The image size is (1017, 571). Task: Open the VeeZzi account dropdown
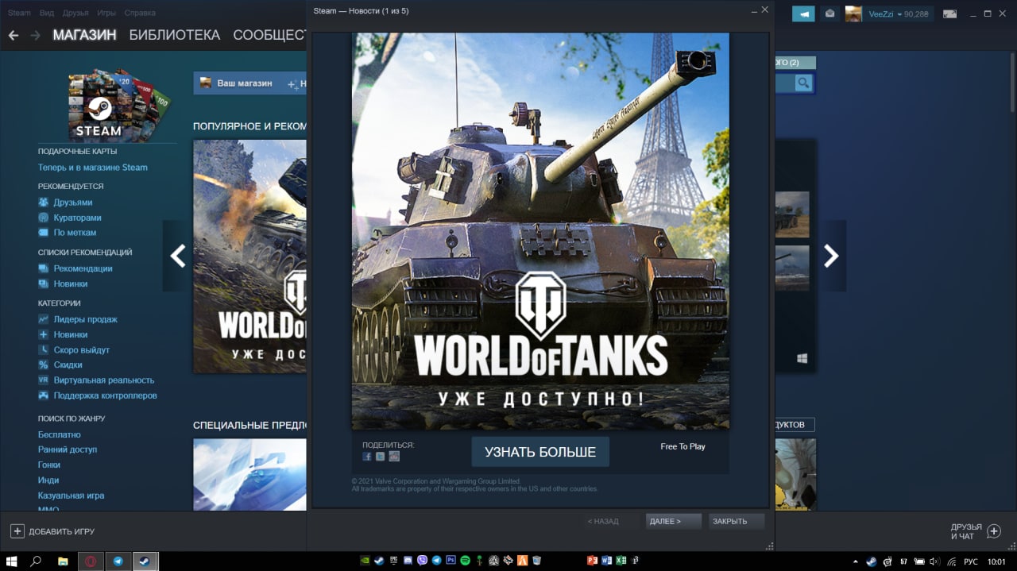click(899, 14)
